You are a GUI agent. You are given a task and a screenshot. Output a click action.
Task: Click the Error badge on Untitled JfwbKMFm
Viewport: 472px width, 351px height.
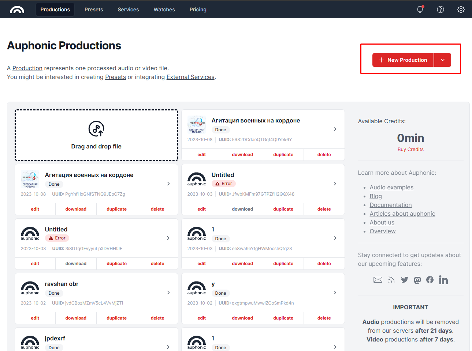tap(223, 184)
